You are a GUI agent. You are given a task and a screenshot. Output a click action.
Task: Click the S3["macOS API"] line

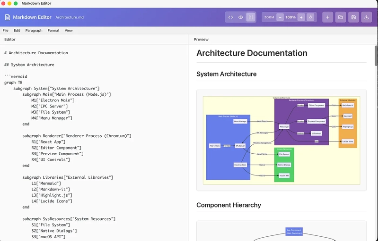coord(48,237)
